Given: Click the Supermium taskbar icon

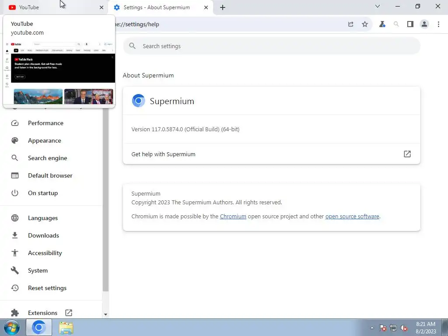Looking at the screenshot, I should (x=39, y=327).
